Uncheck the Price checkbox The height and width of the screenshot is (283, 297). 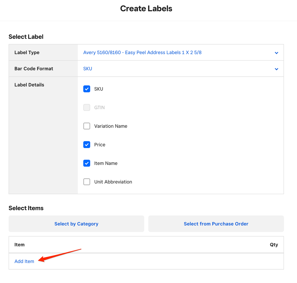tap(87, 145)
